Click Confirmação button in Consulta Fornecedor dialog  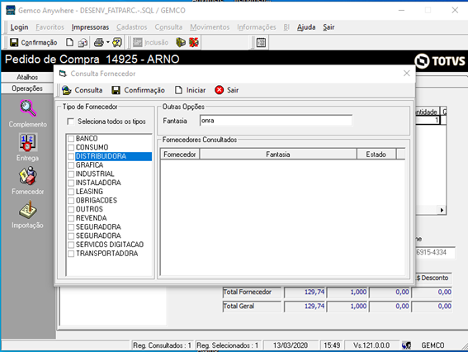pos(138,90)
